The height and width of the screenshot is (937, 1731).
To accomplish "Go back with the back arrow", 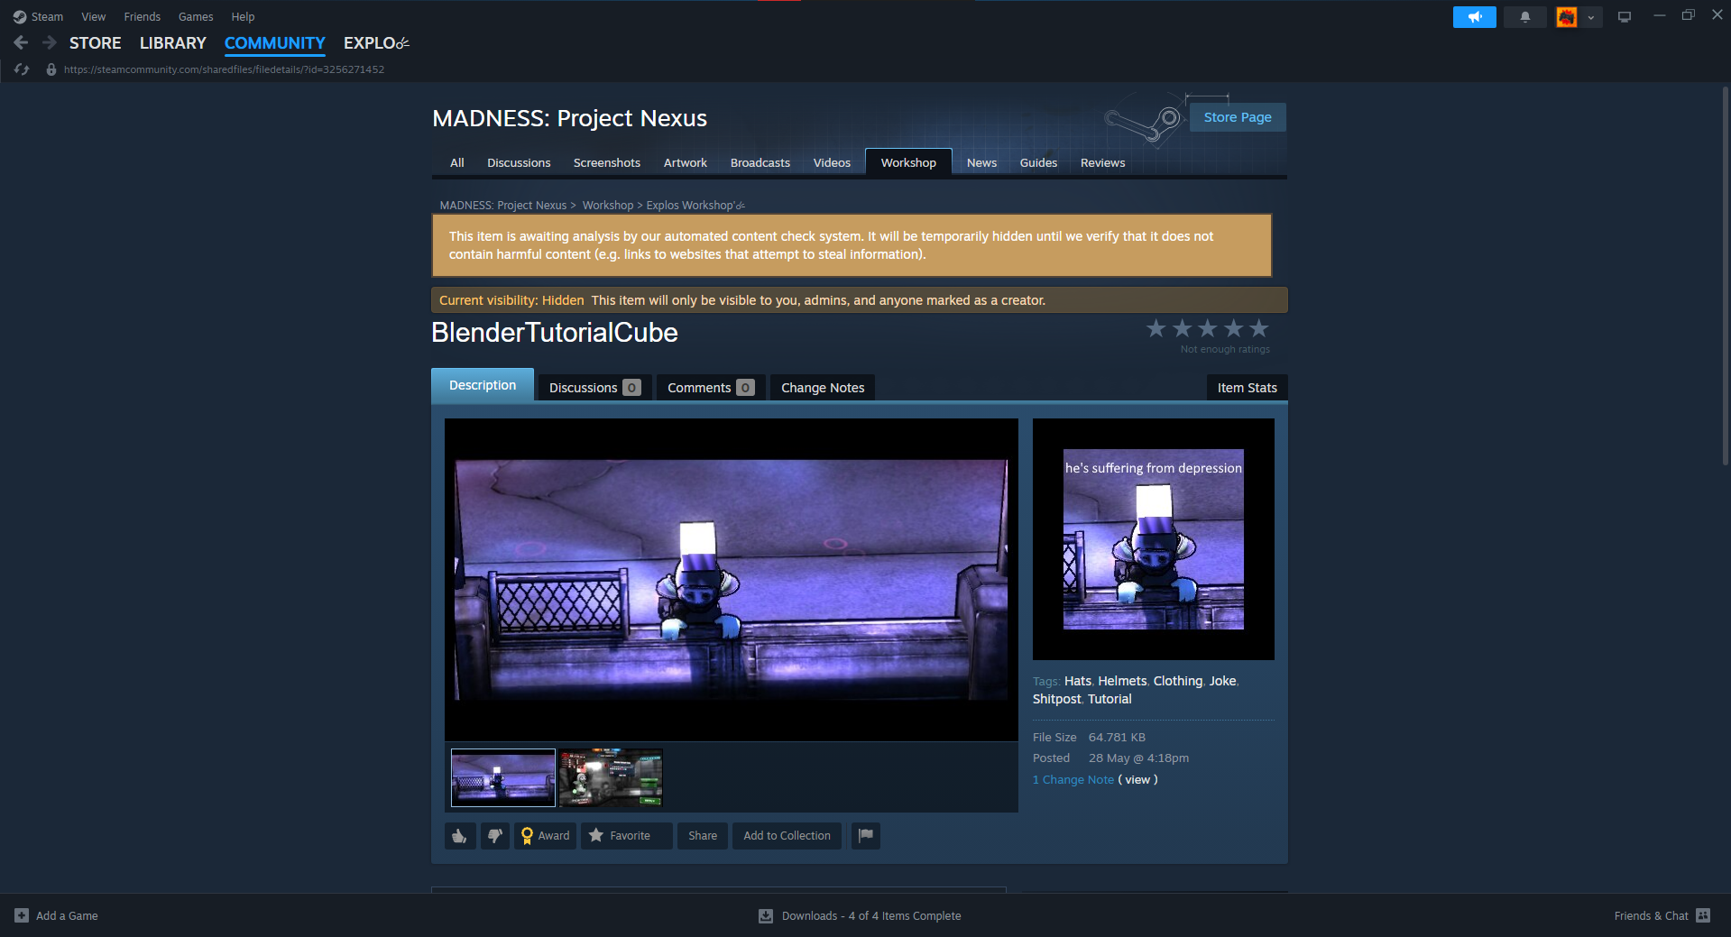I will coord(21,42).
